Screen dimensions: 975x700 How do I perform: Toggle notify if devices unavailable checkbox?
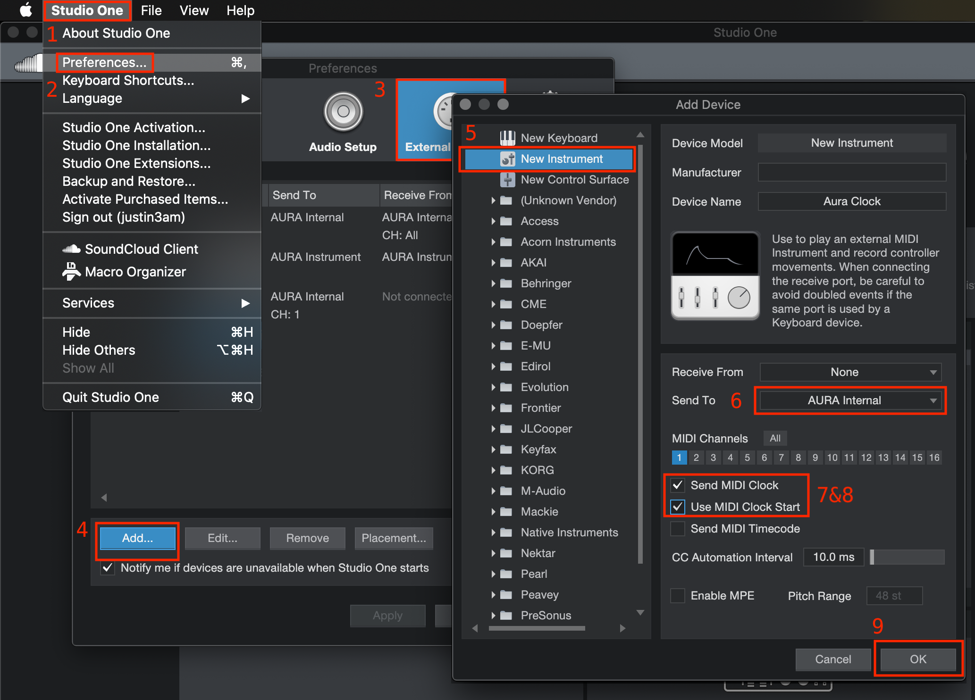(x=108, y=568)
